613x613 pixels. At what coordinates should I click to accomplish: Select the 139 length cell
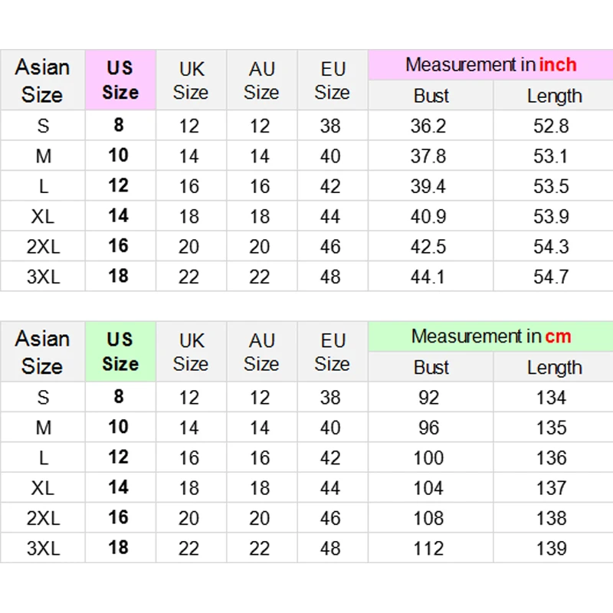click(552, 548)
